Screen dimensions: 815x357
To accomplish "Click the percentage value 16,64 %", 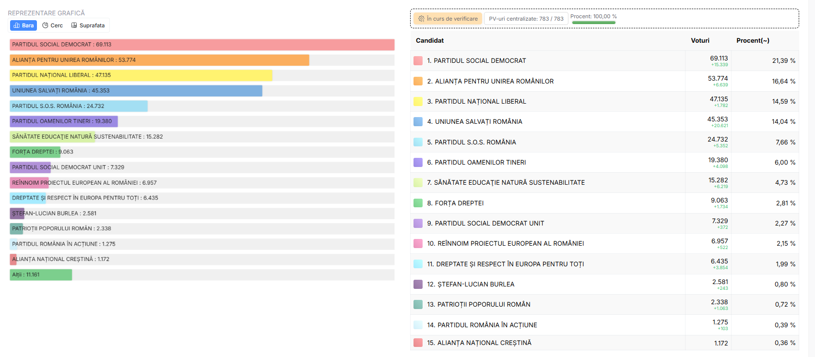I will tap(784, 81).
